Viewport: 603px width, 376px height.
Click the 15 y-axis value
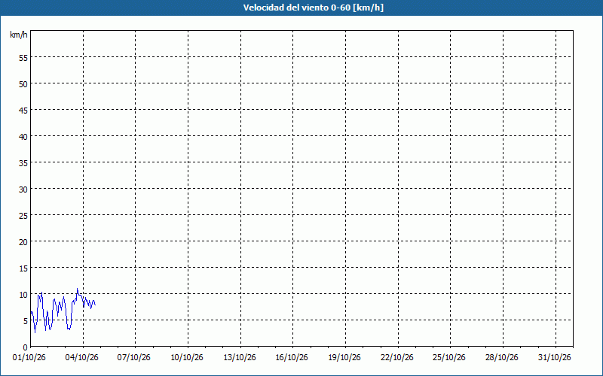[23, 268]
